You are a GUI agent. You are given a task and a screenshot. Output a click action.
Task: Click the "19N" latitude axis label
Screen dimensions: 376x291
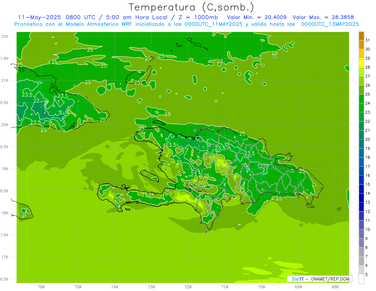click(x=5, y=169)
